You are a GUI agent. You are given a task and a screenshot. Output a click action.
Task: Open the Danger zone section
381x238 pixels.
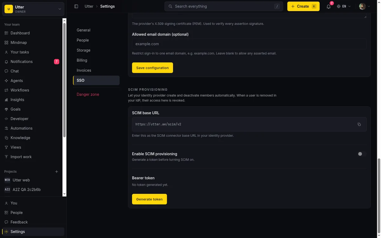tap(96, 94)
